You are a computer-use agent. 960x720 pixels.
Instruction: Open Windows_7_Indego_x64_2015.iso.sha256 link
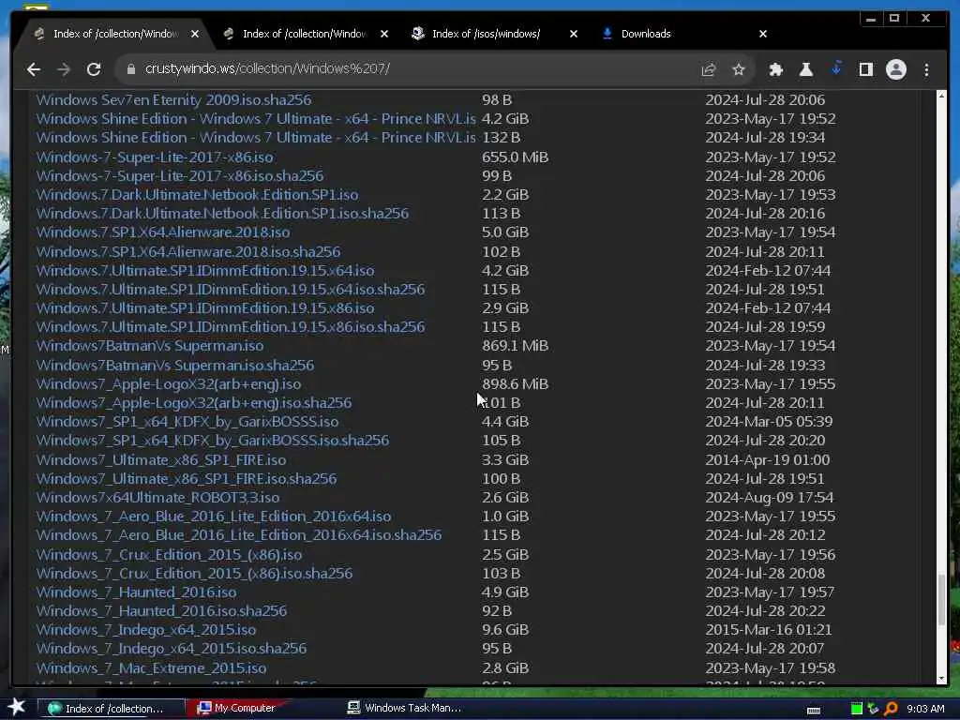point(172,649)
